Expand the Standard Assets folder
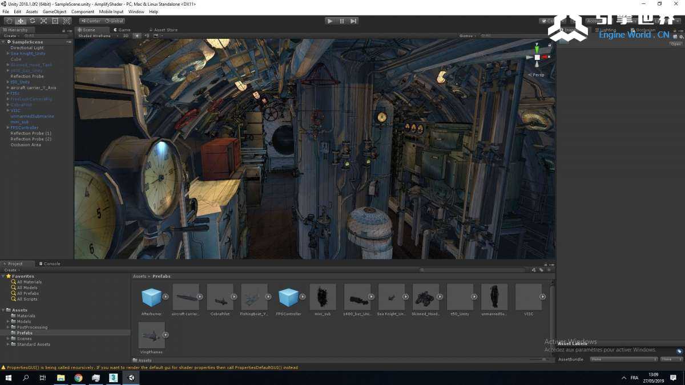 [8, 345]
